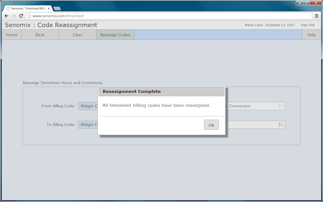The height and width of the screenshot is (202, 323).
Task: Select the Back toolbar button
Action: 40,35
